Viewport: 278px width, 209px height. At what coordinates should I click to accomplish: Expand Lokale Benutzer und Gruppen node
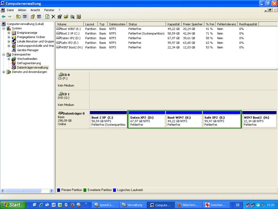(9, 41)
